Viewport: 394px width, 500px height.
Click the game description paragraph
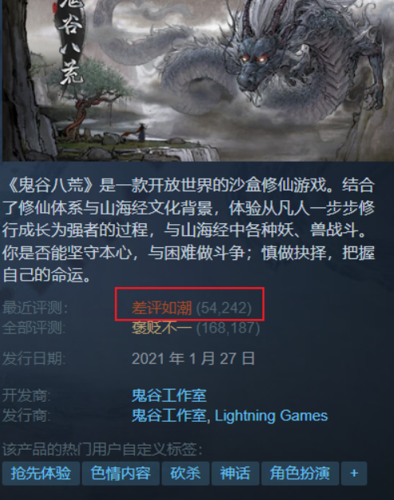pos(189,230)
